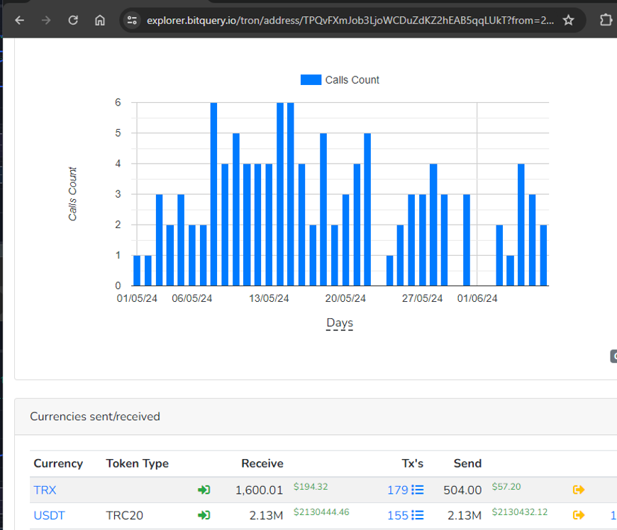Open the browser extensions menu
Image resolution: width=617 pixels, height=530 pixels.
point(606,20)
